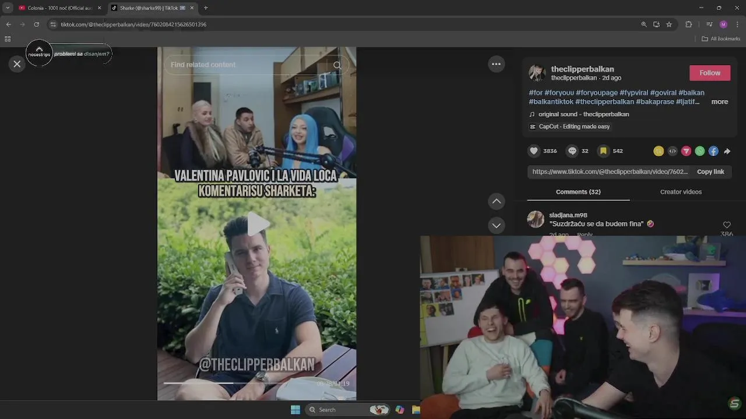The width and height of the screenshot is (746, 419).
Task: Share video to Facebook
Action: (x=713, y=151)
